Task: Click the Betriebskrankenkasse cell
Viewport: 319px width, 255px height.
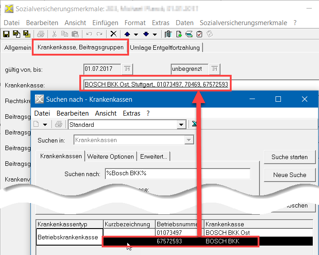Action: pyautogui.click(x=69, y=237)
